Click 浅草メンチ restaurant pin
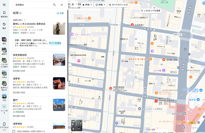 coord(89,18)
